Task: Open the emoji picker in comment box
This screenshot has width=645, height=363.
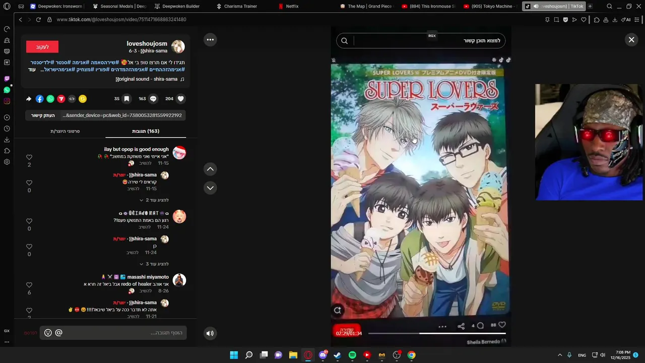Action: click(48, 333)
